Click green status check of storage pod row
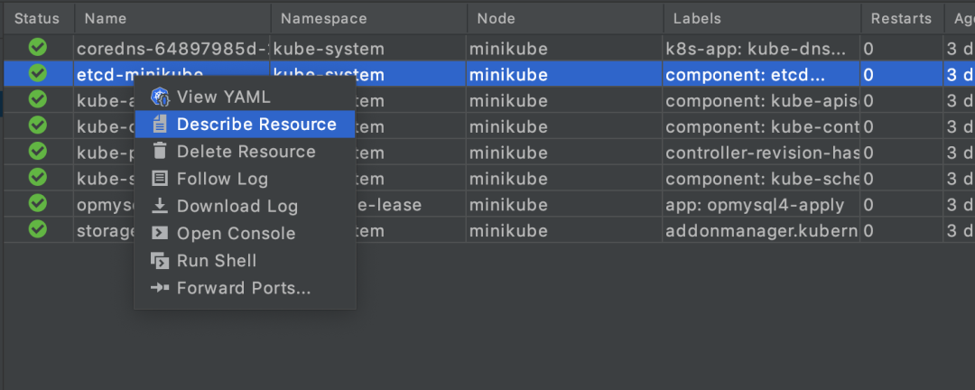975x390 pixels. [x=37, y=229]
